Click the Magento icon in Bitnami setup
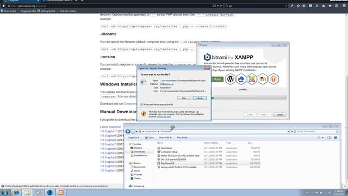The image size is (348, 196). (274, 79)
